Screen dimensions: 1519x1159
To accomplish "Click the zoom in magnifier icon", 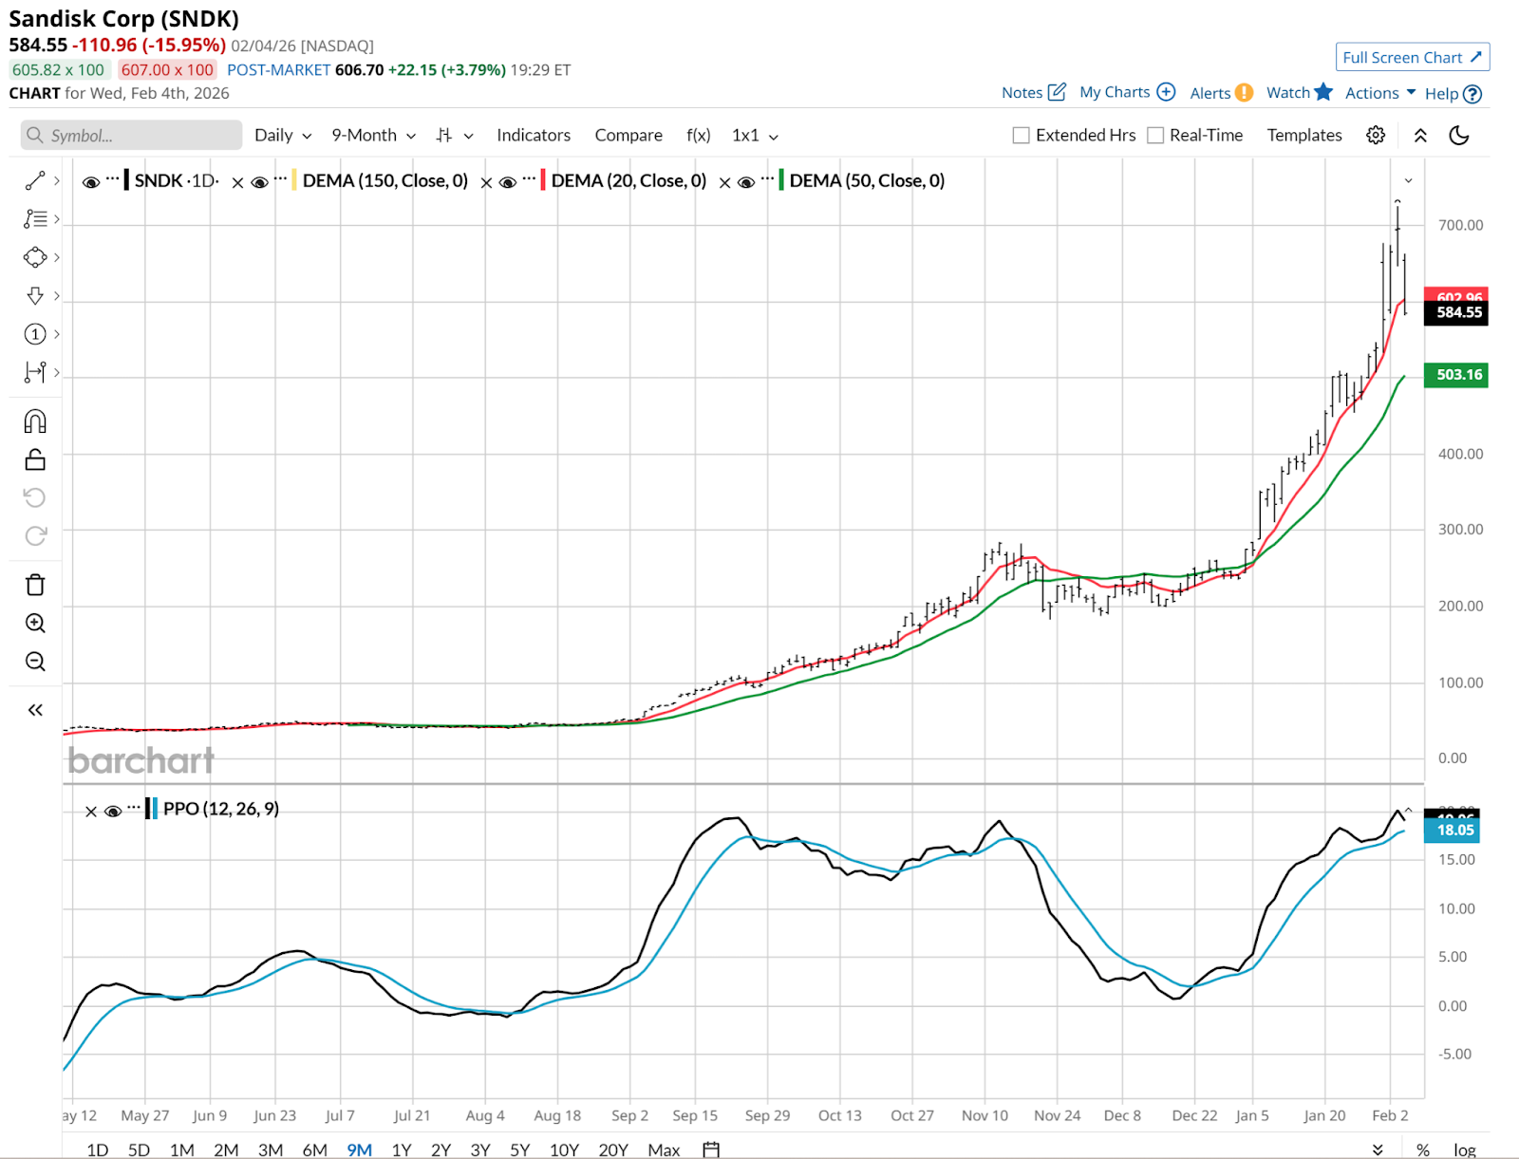I will (x=35, y=624).
